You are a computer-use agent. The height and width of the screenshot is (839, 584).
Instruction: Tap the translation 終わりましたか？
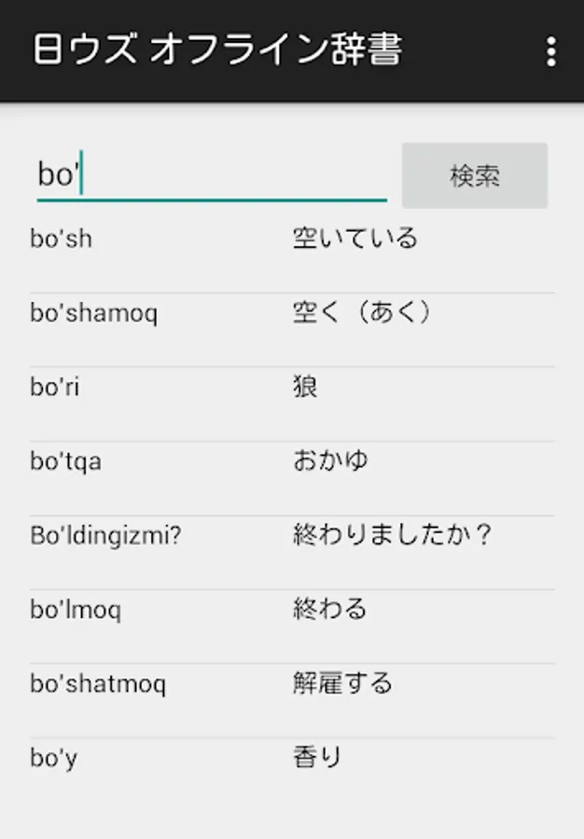(x=393, y=534)
